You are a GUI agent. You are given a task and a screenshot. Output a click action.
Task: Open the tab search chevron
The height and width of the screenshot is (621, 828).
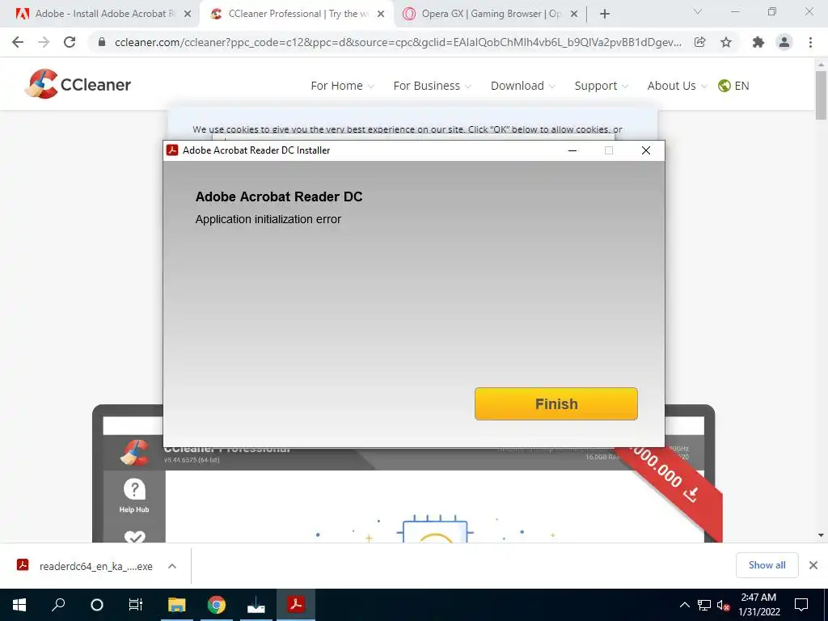point(698,11)
